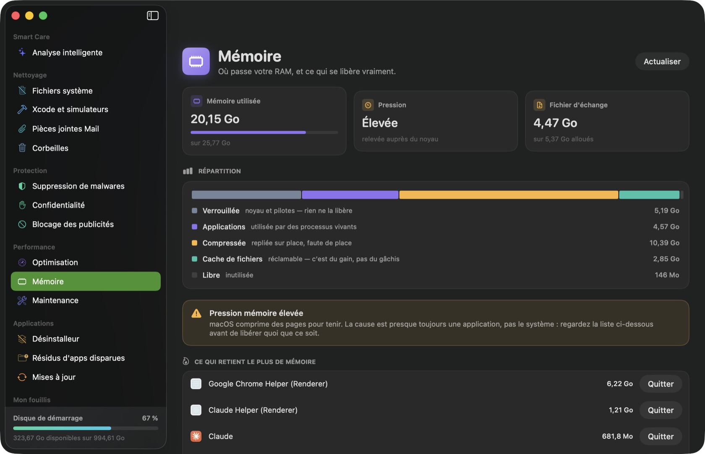Screen dimensions: 705x454
Task: Click the Désinstalleur icon
Action: pos(22,339)
